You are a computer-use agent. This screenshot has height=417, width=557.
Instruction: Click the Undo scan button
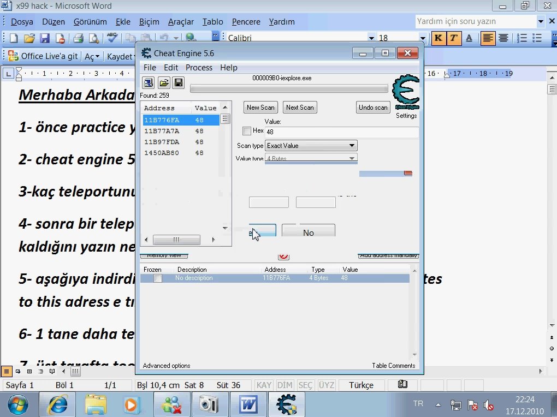point(373,108)
